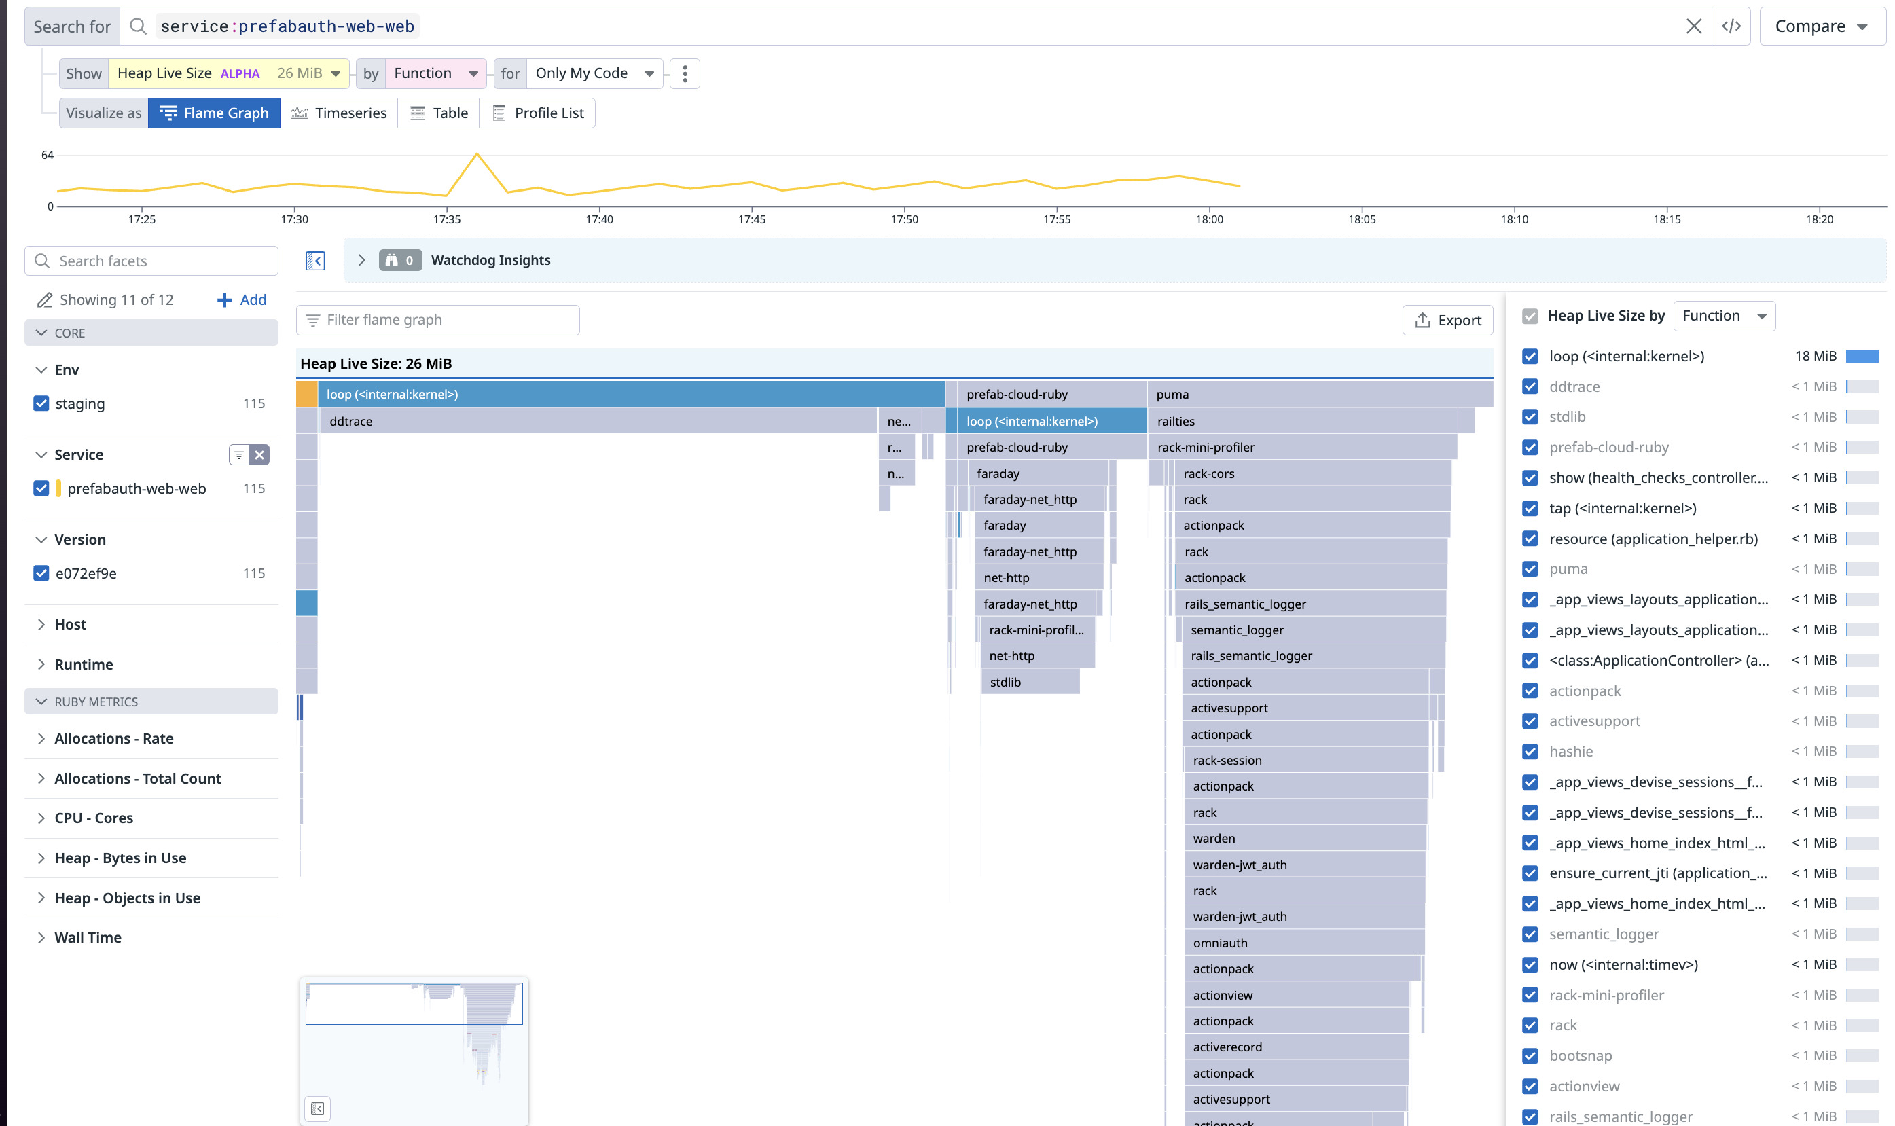The width and height of the screenshot is (1895, 1126).
Task: Click the orange block left of loop frame
Action: coord(306,395)
